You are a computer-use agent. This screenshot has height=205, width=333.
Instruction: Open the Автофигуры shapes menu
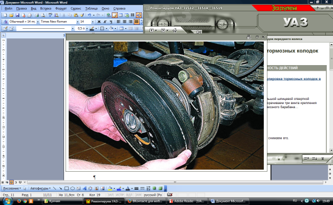[x=40, y=189]
